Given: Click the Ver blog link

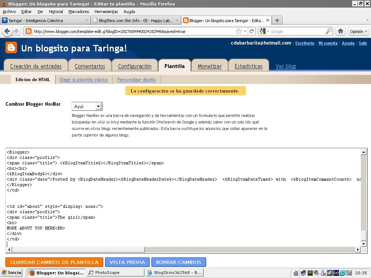Looking at the screenshot, I should pyautogui.click(x=285, y=66).
